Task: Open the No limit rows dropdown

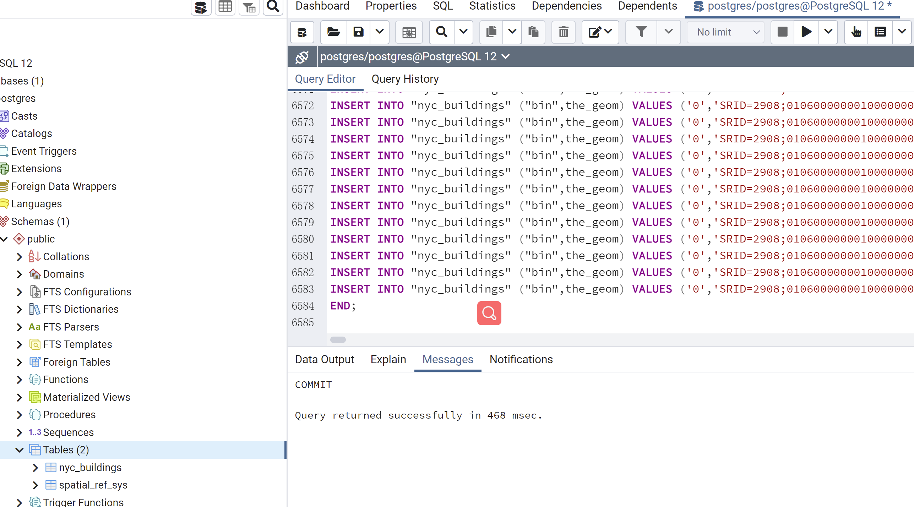Action: point(726,32)
